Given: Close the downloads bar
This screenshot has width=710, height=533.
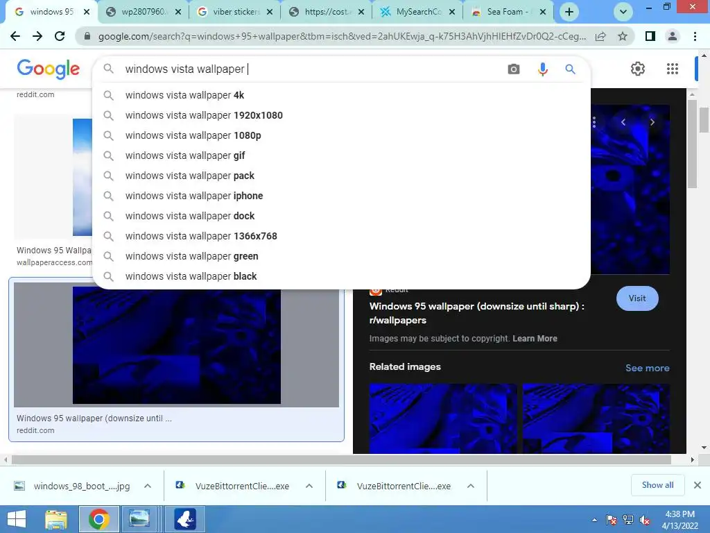Looking at the screenshot, I should [698, 485].
